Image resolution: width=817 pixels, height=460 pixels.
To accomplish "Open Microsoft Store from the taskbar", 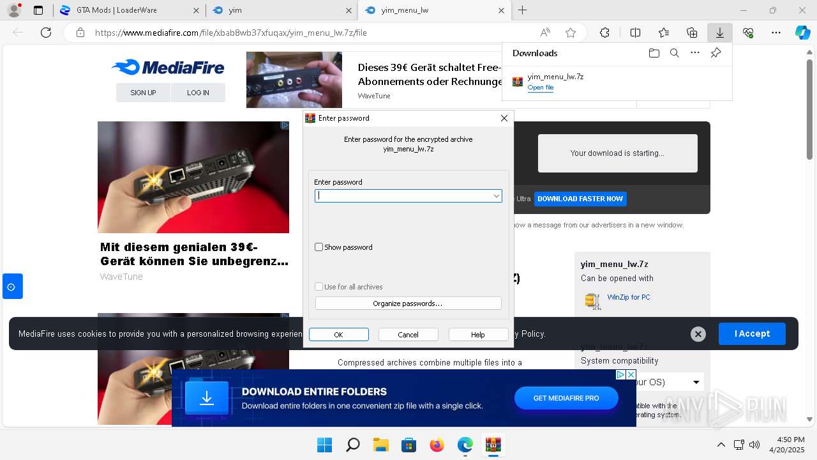I will pos(408,445).
